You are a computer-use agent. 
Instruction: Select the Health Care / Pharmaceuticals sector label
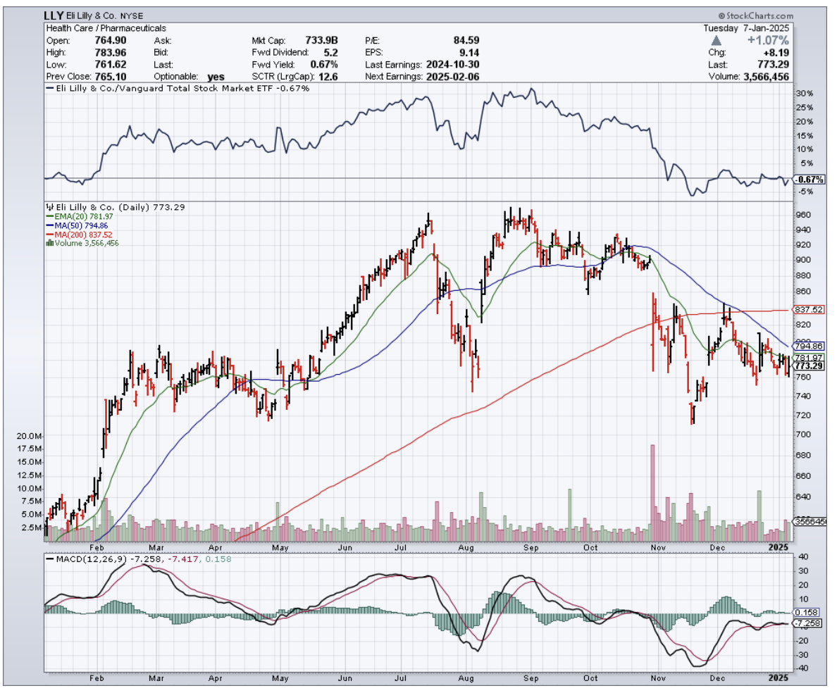[106, 28]
